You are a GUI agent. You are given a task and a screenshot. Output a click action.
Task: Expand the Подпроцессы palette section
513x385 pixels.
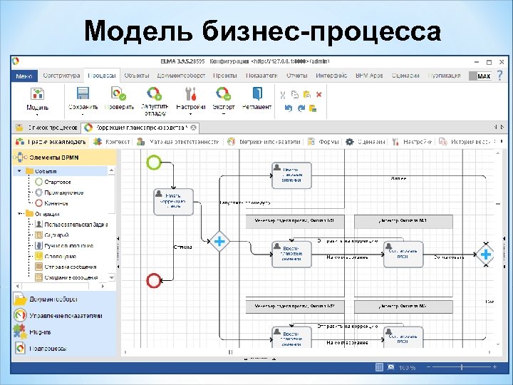coord(64,349)
